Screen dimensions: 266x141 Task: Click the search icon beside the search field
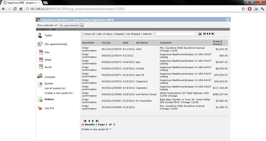pyautogui.click(x=200, y=34)
